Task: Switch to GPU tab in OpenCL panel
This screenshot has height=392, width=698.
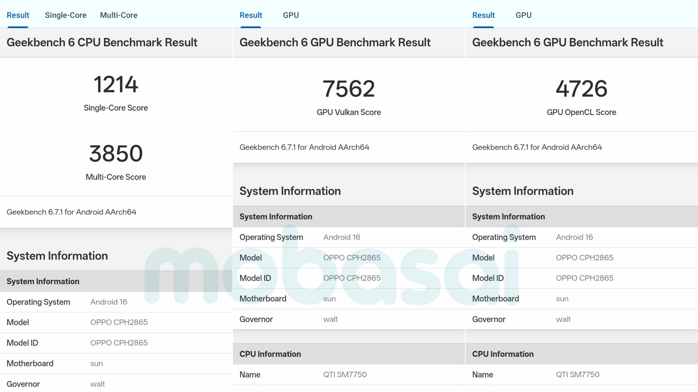Action: (x=523, y=15)
